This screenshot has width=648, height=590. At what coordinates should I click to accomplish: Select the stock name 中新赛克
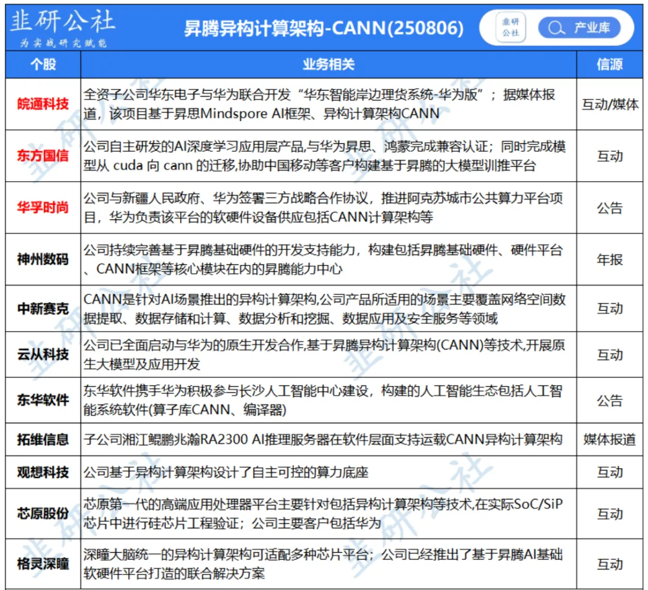(x=43, y=308)
